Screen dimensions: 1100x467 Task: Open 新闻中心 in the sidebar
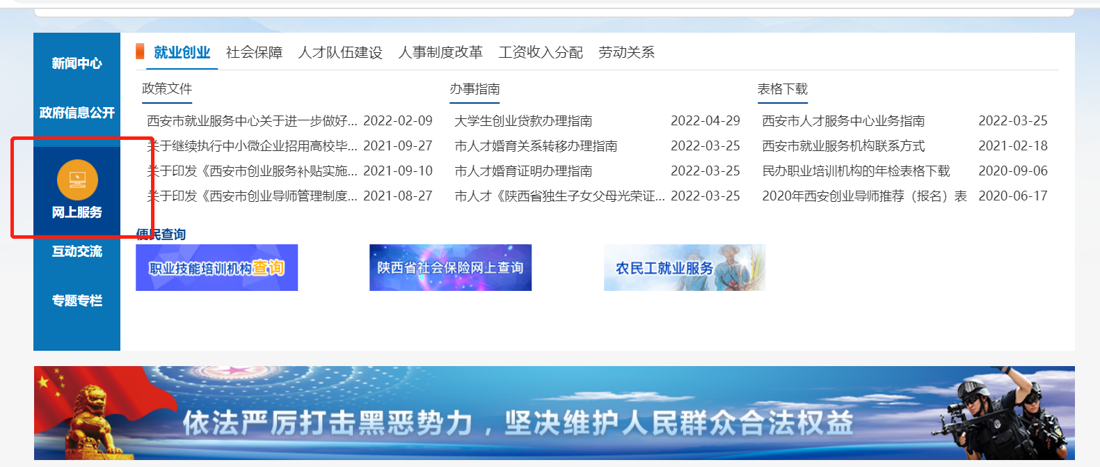(x=77, y=63)
